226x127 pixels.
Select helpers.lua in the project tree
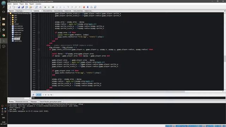pyautogui.click(x=18, y=32)
